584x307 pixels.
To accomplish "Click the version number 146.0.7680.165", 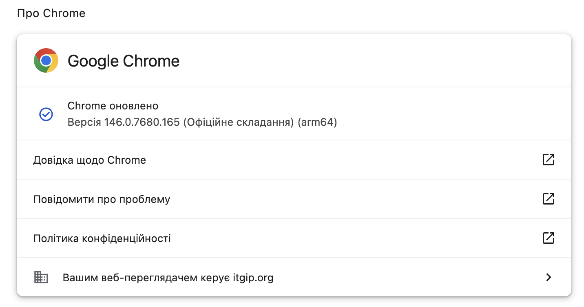I will (x=142, y=122).
